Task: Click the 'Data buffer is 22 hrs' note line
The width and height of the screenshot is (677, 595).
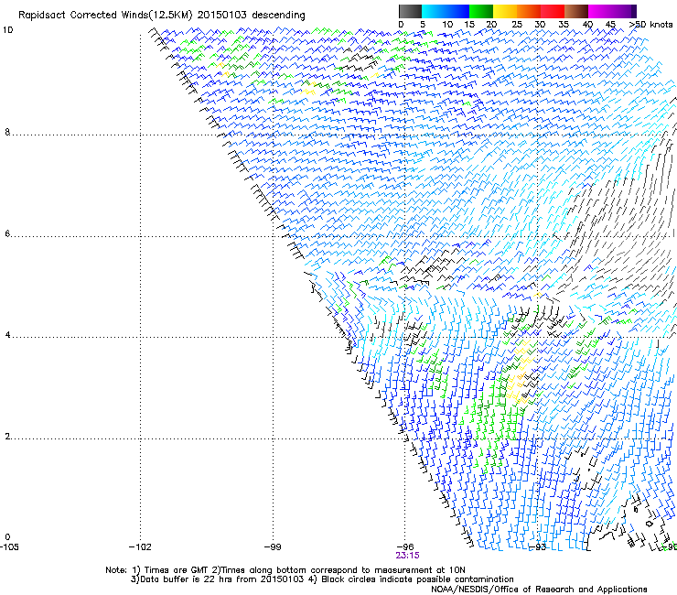Action: click(x=322, y=579)
